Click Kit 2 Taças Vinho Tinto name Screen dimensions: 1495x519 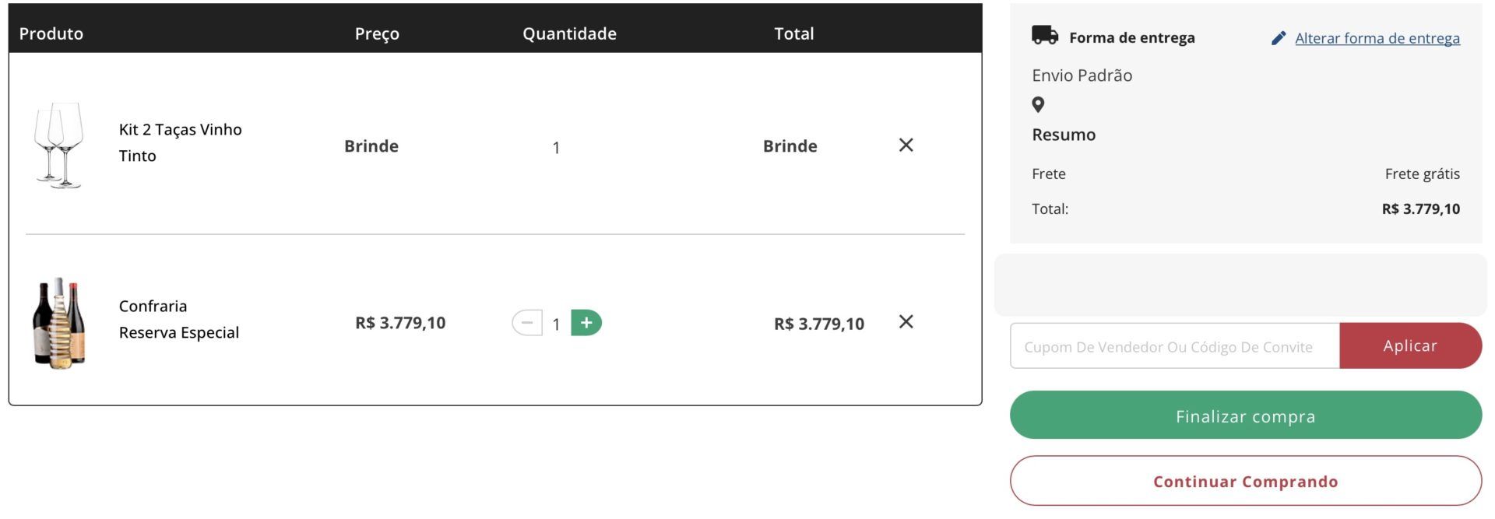coord(180,142)
